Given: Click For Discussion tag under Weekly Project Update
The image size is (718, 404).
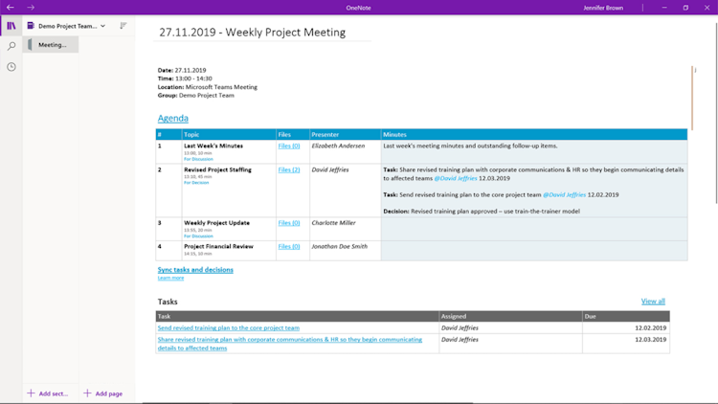Looking at the screenshot, I should pyautogui.click(x=198, y=236).
